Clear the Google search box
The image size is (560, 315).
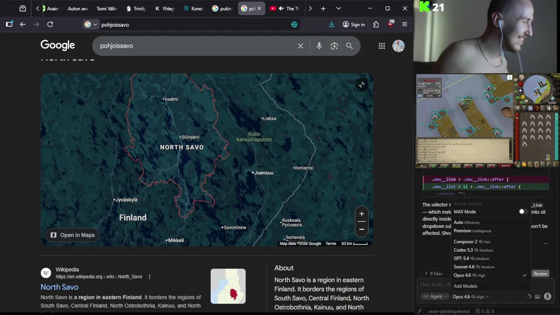[301, 45]
